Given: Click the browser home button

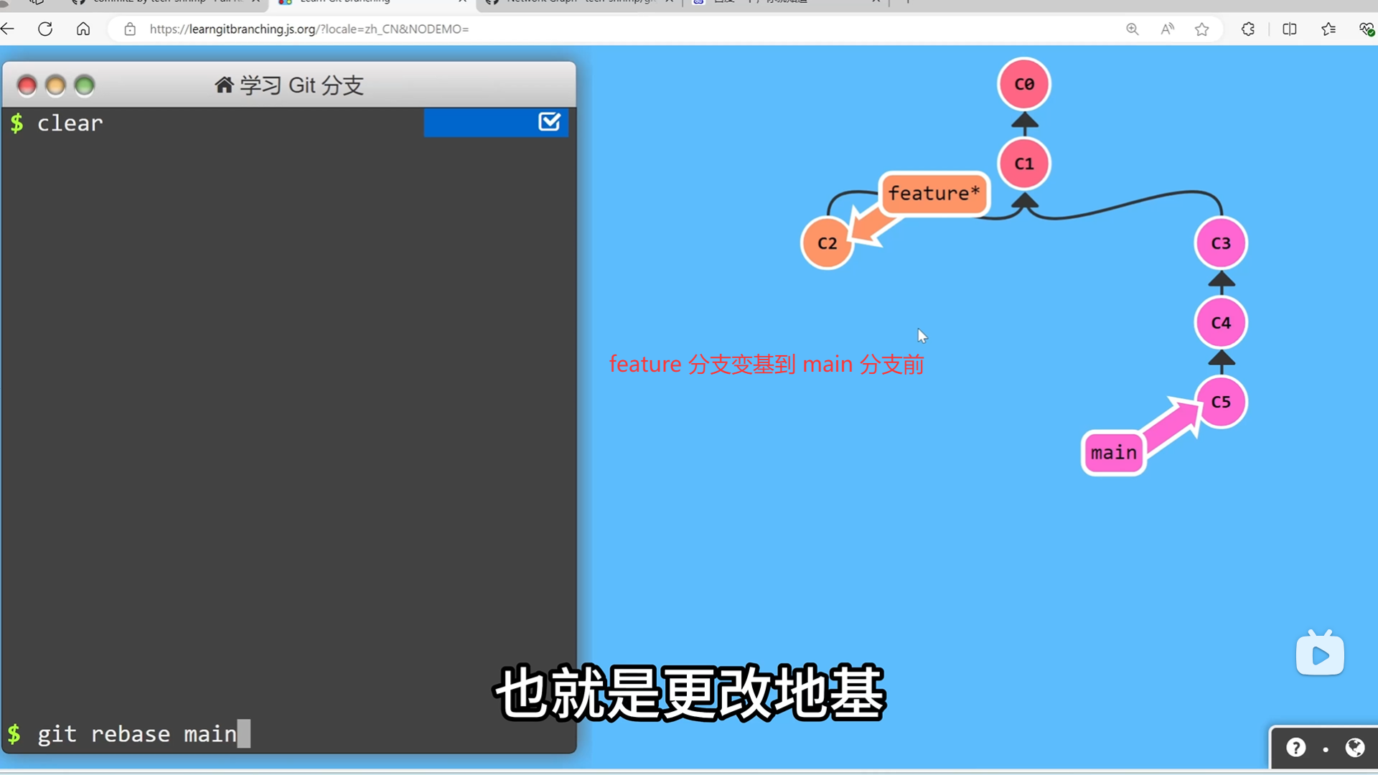Looking at the screenshot, I should 83,29.
